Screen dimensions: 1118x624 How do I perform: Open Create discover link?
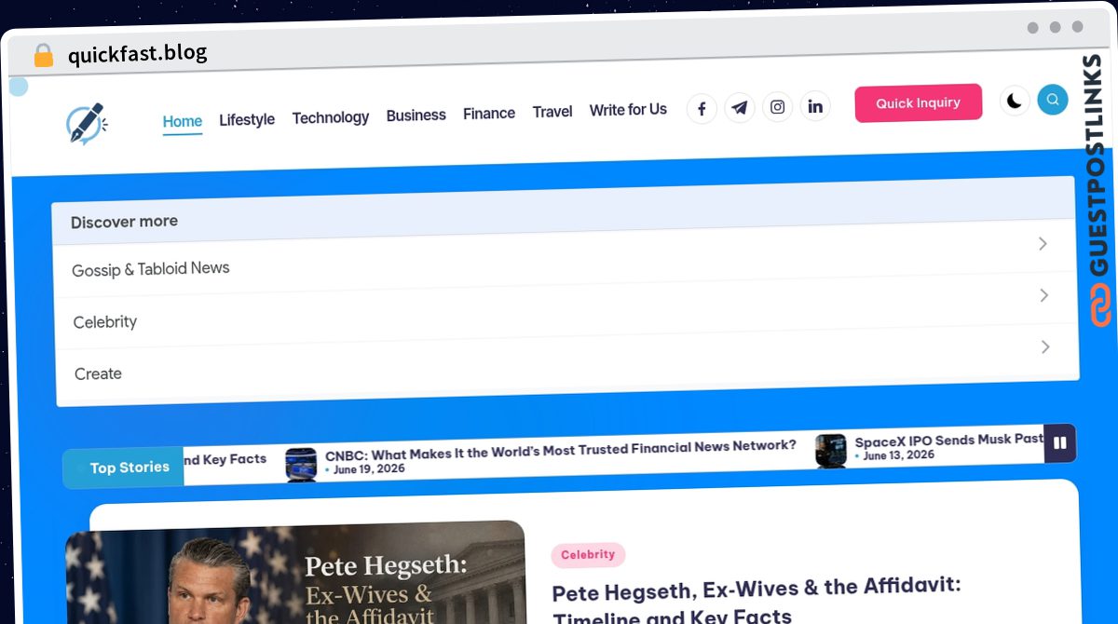(x=98, y=374)
